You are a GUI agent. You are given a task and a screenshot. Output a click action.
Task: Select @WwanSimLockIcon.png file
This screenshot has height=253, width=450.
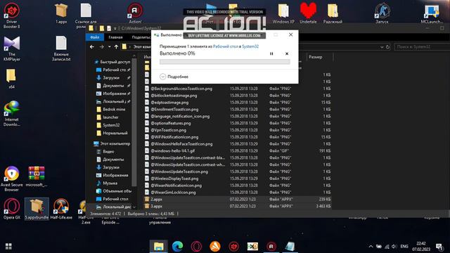click(x=173, y=192)
